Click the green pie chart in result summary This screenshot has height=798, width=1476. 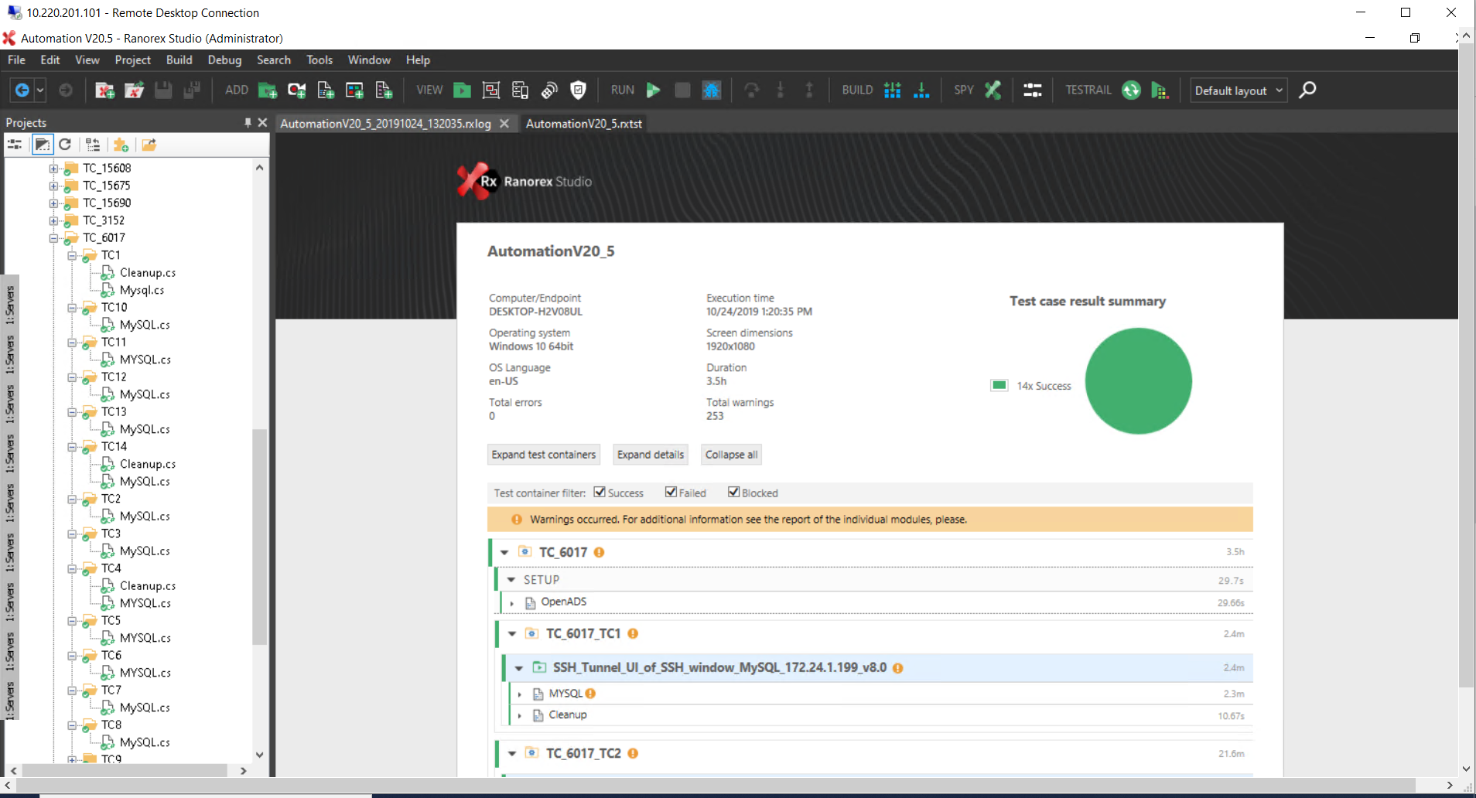point(1138,381)
